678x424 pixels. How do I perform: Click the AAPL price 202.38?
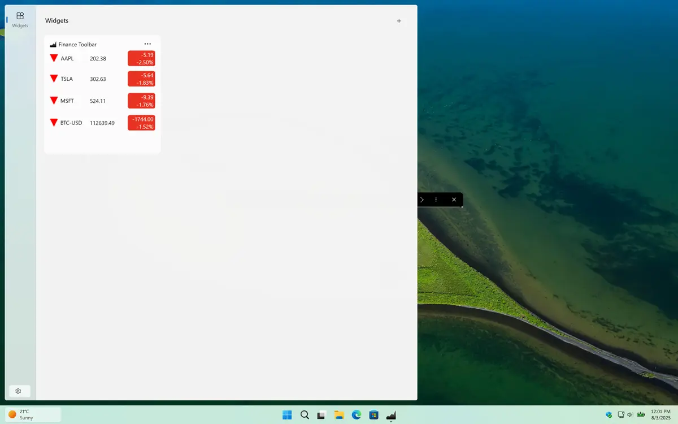98,59
